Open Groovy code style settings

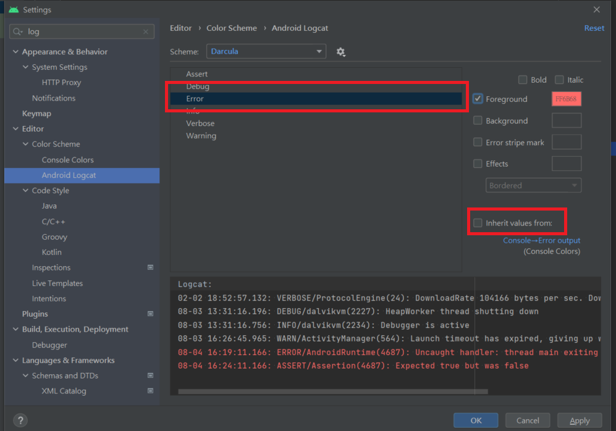click(x=54, y=236)
